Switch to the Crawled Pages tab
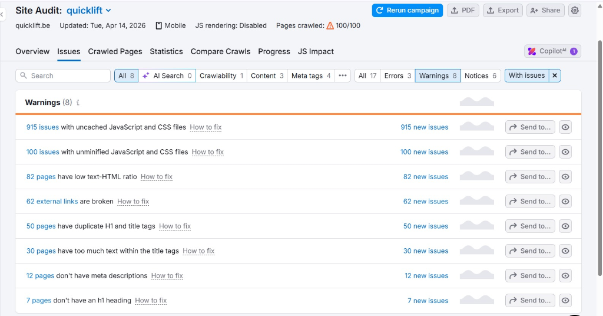 click(115, 51)
